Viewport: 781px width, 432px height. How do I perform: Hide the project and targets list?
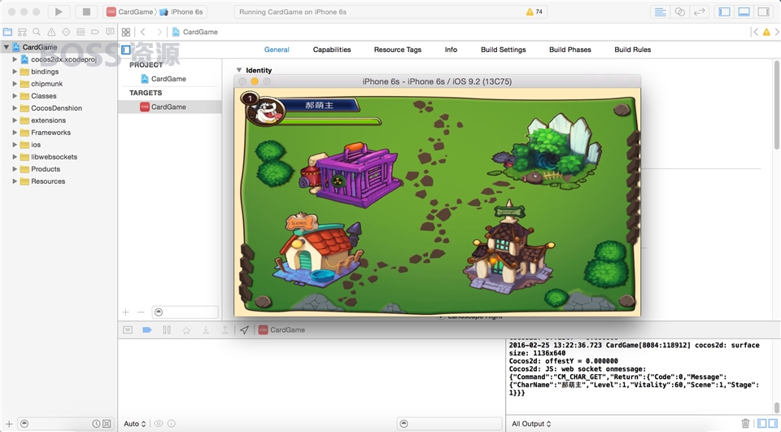point(126,50)
